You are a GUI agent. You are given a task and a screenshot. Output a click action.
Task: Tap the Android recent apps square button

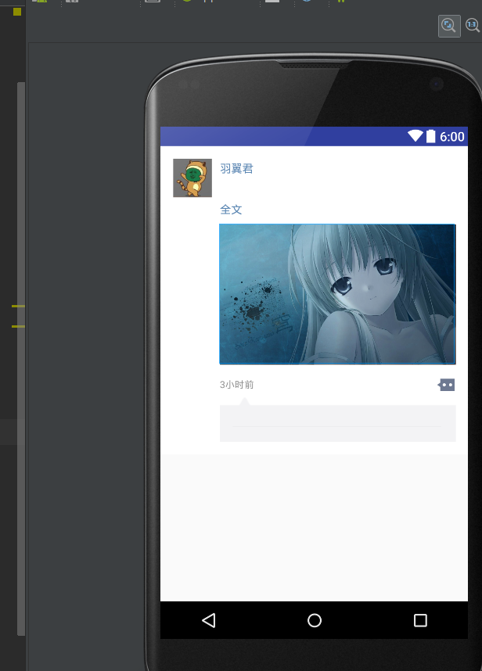[x=420, y=620]
